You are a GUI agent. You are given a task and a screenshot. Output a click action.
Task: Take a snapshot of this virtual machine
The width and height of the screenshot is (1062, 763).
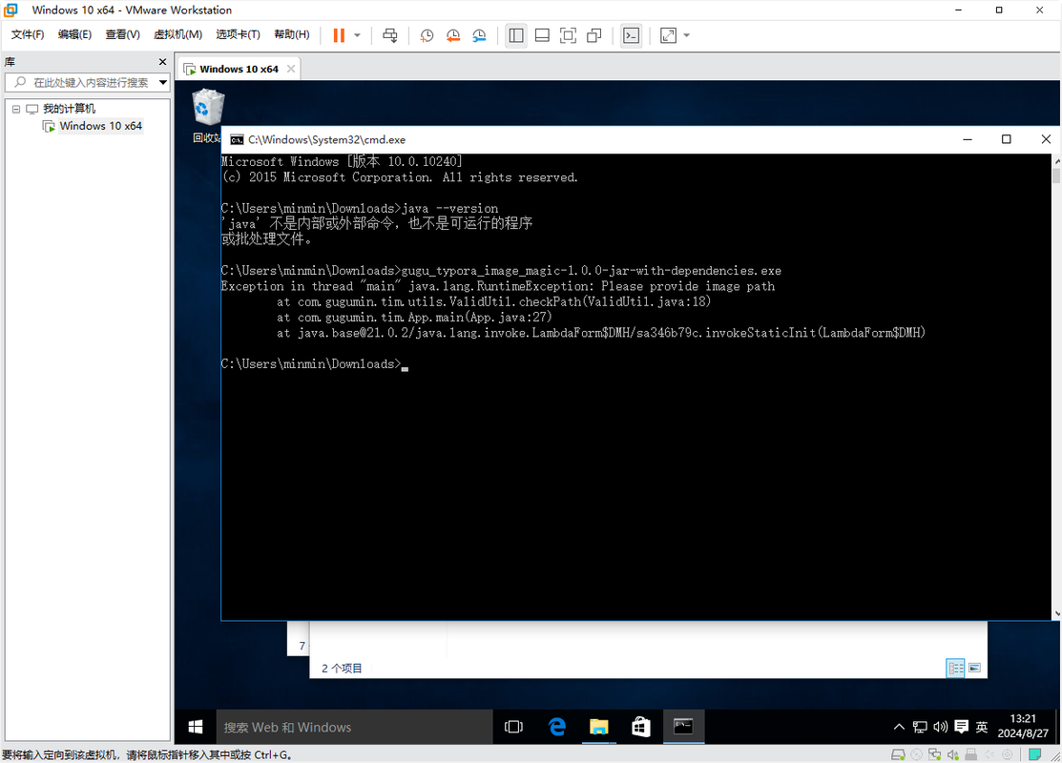(x=427, y=35)
